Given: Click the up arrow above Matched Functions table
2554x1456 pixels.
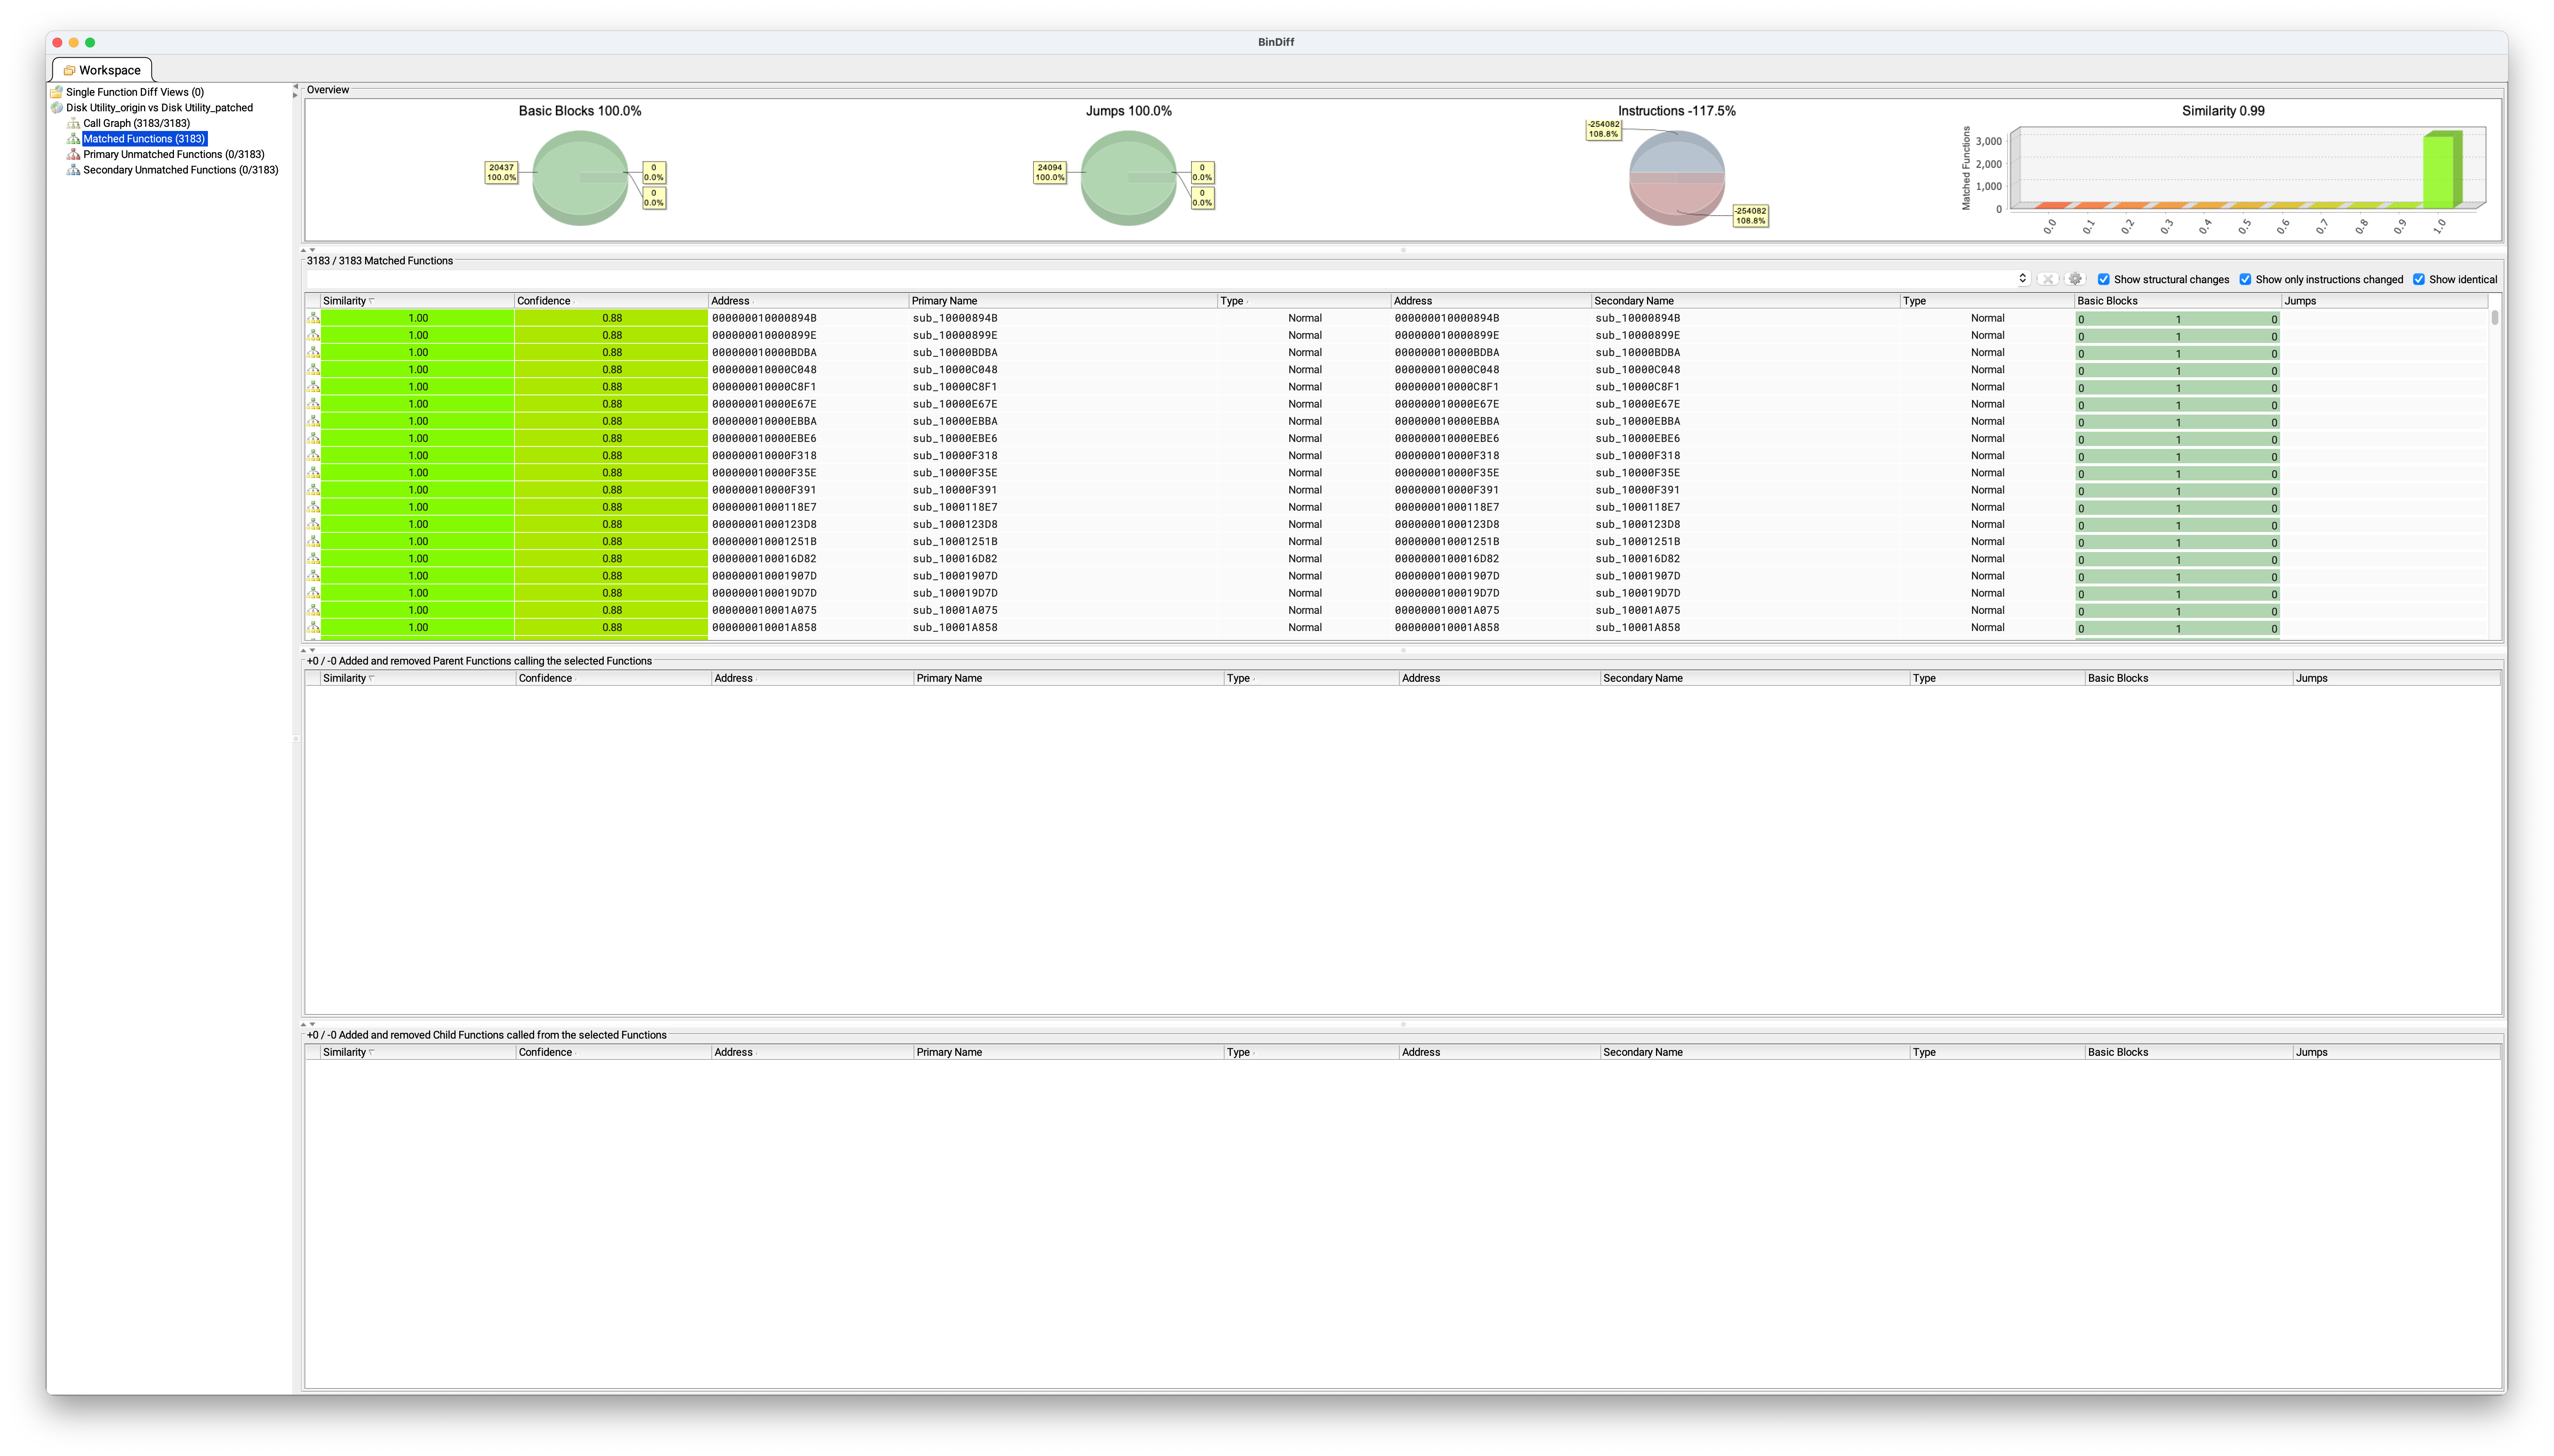Looking at the screenshot, I should (x=304, y=250).
